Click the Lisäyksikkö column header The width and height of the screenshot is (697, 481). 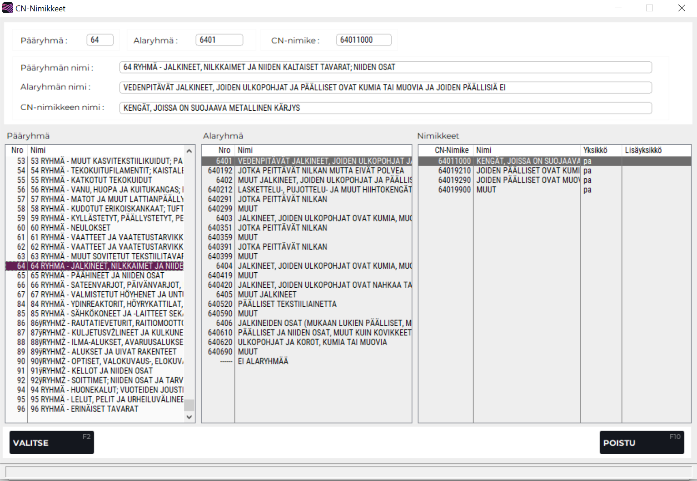tap(643, 150)
